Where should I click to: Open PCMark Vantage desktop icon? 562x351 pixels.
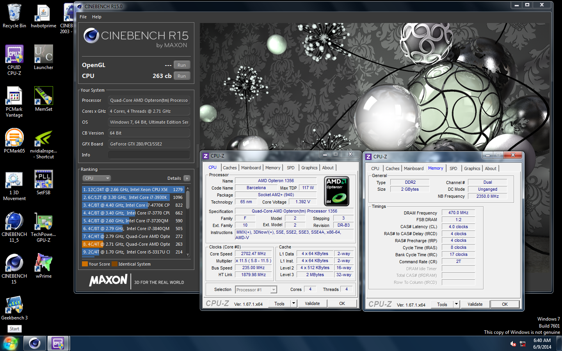14,101
